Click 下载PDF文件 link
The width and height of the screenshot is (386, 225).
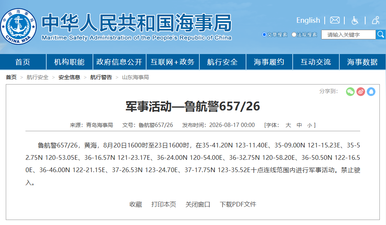click(x=238, y=204)
